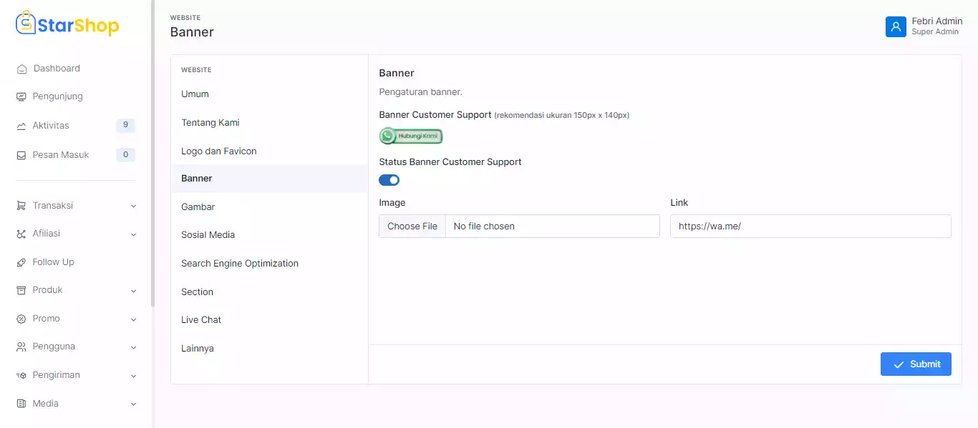Click the Choose File button

412,227
